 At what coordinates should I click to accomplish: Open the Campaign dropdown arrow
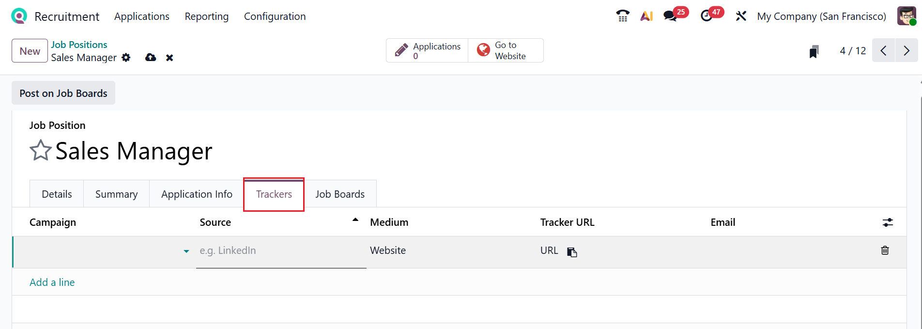pos(186,251)
